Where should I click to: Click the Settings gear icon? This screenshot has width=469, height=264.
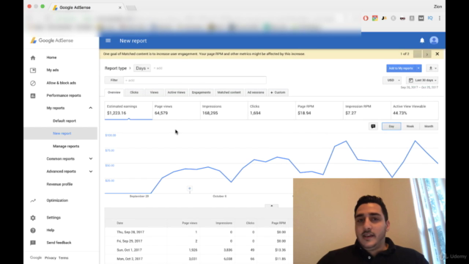click(x=33, y=218)
